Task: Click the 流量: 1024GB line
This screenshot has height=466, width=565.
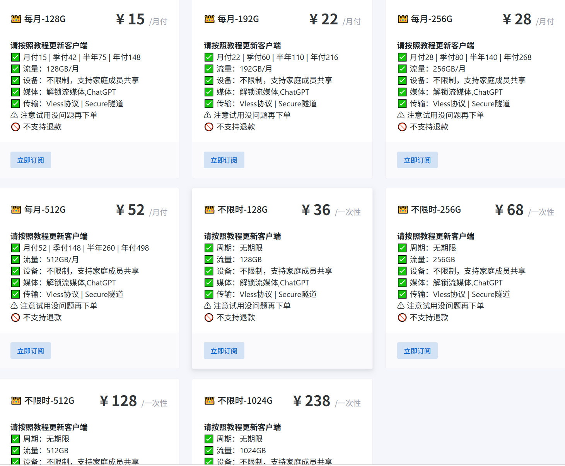Action: click(241, 451)
